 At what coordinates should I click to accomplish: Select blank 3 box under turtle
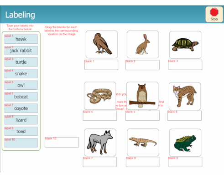point(185,65)
